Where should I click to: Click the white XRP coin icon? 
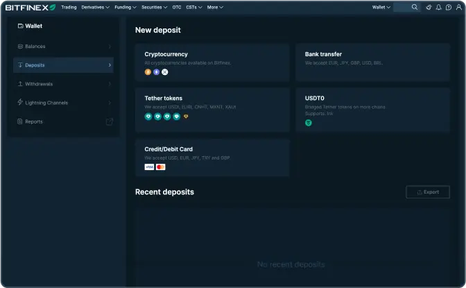click(164, 72)
